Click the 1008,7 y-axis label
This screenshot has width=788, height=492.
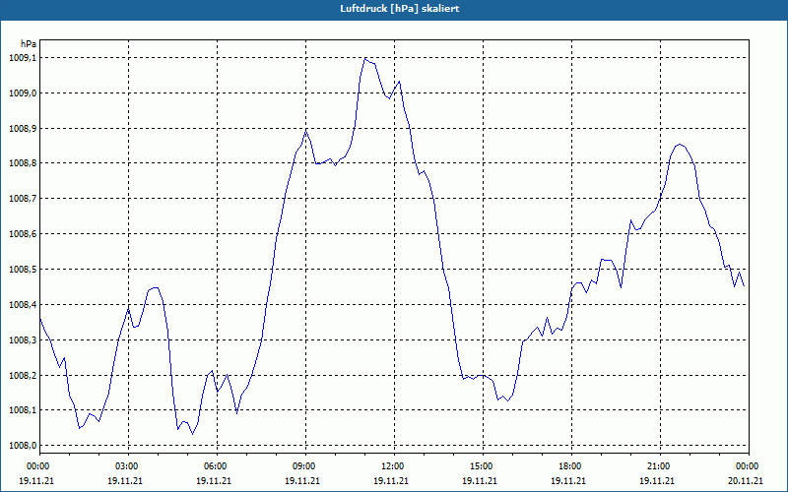point(23,199)
